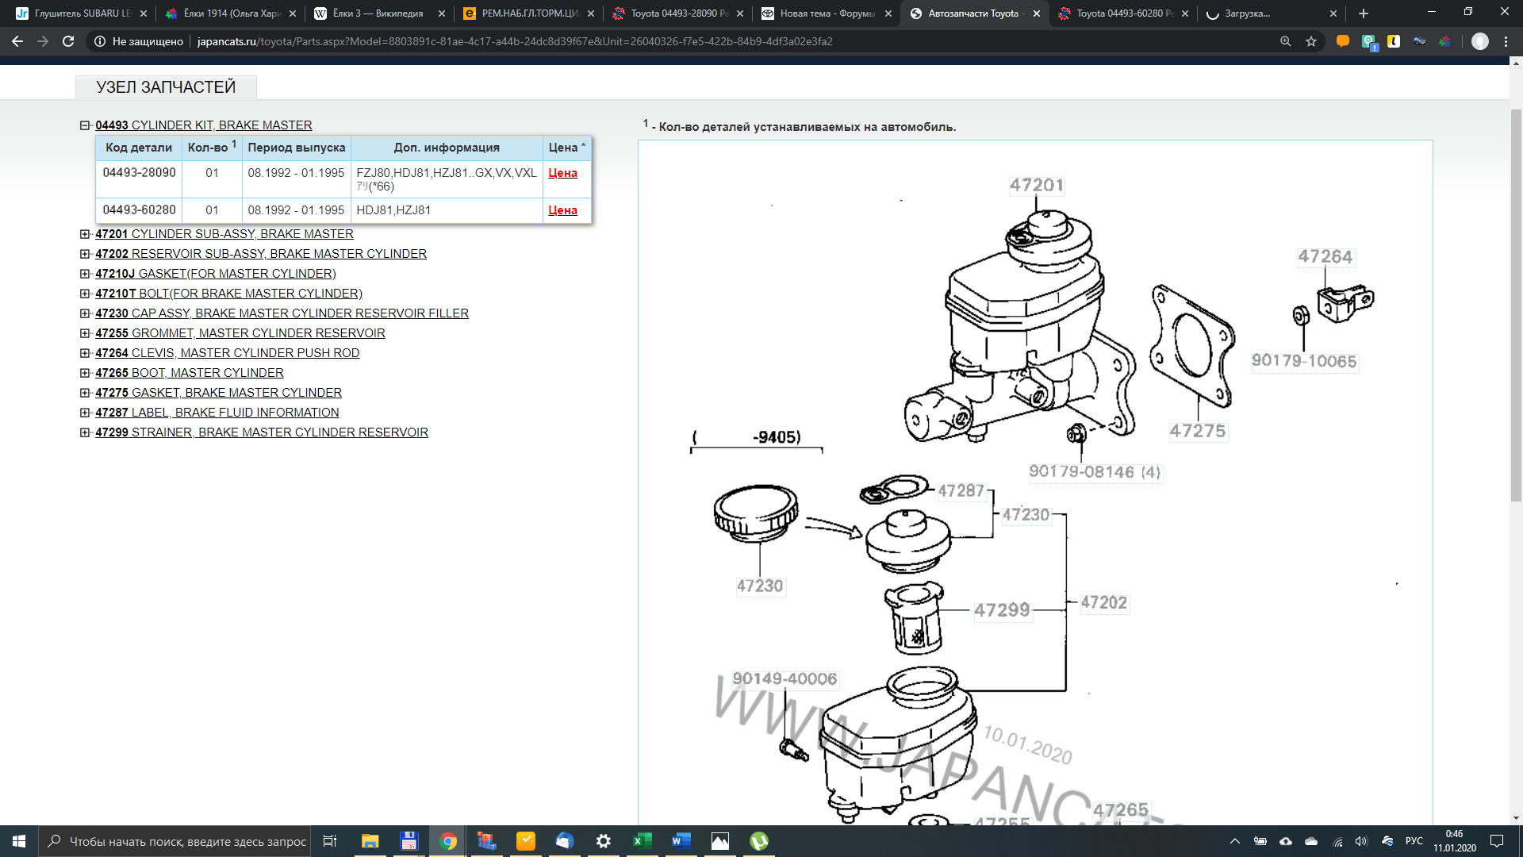1523x857 pixels.
Task: Open Word from the taskbar
Action: (x=681, y=841)
